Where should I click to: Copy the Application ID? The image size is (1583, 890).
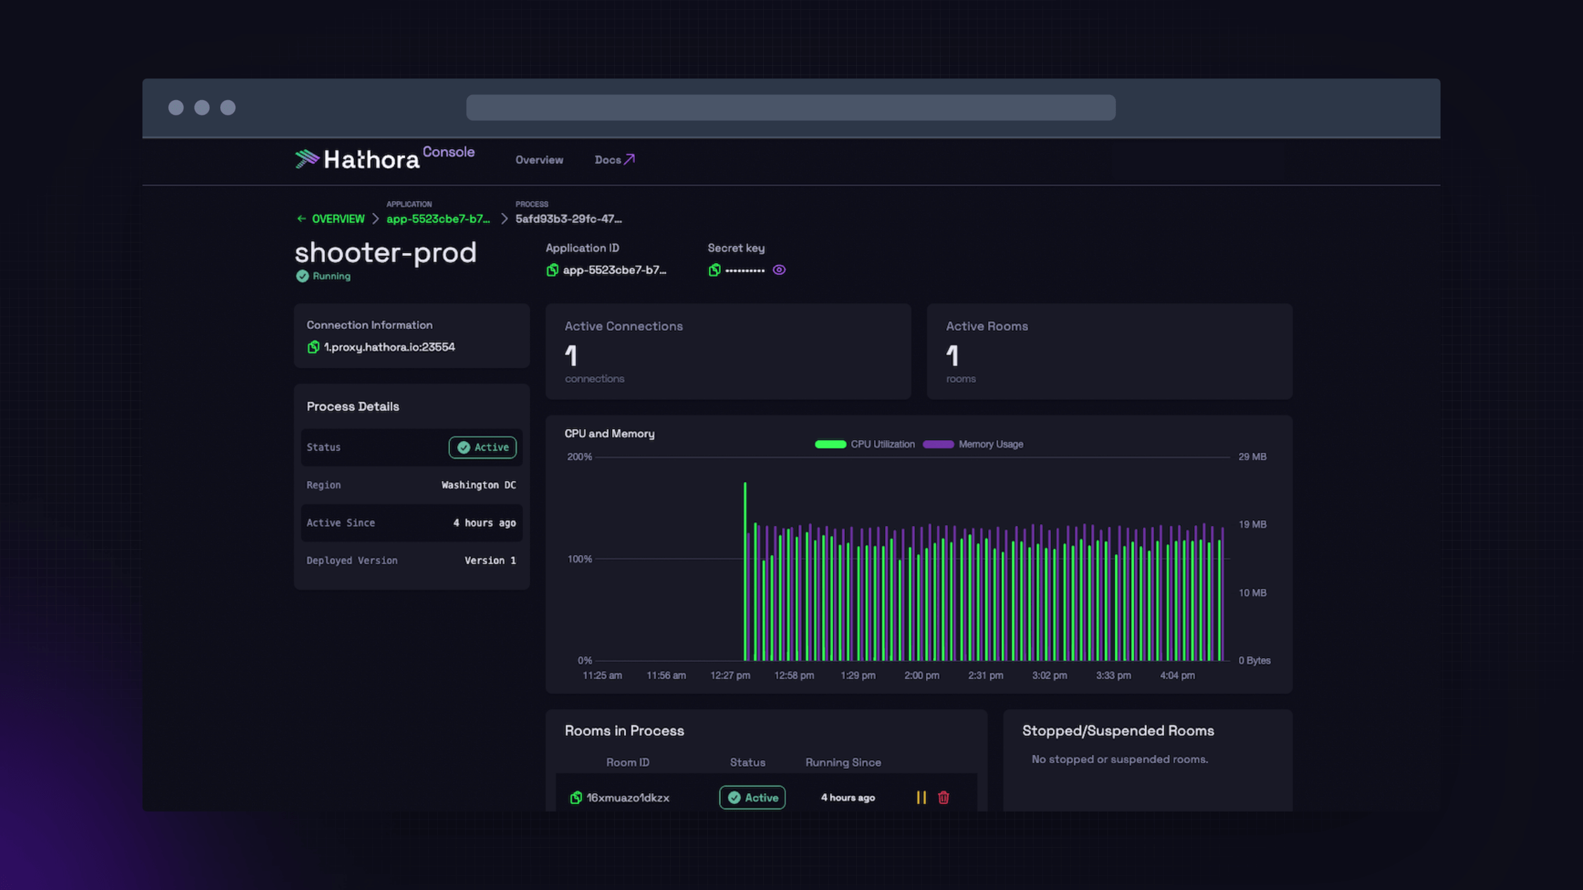[552, 270]
